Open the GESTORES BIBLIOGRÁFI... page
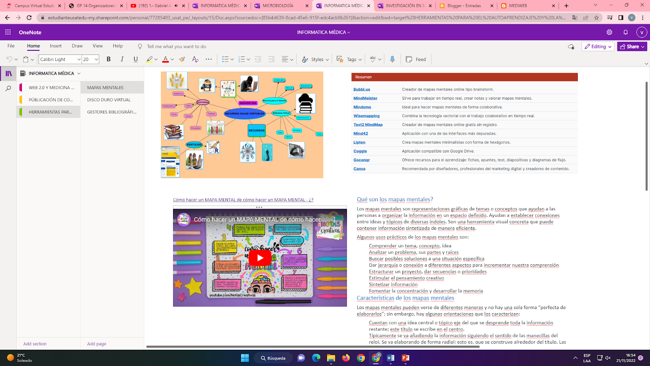Image resolution: width=650 pixels, height=366 pixels. pos(112,112)
